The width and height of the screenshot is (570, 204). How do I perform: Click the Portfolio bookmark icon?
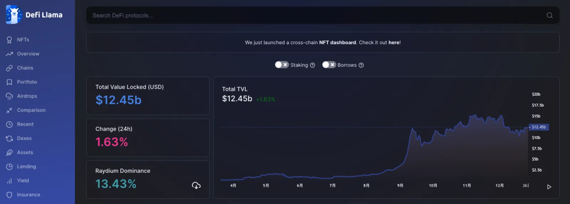(x=9, y=82)
